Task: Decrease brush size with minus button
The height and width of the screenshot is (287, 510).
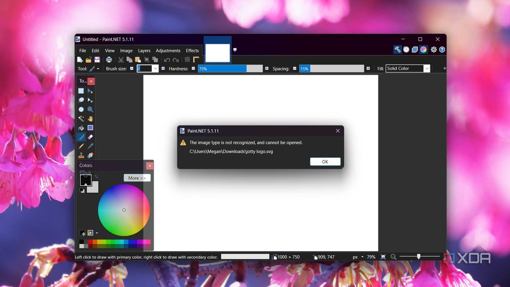Action: [132, 69]
